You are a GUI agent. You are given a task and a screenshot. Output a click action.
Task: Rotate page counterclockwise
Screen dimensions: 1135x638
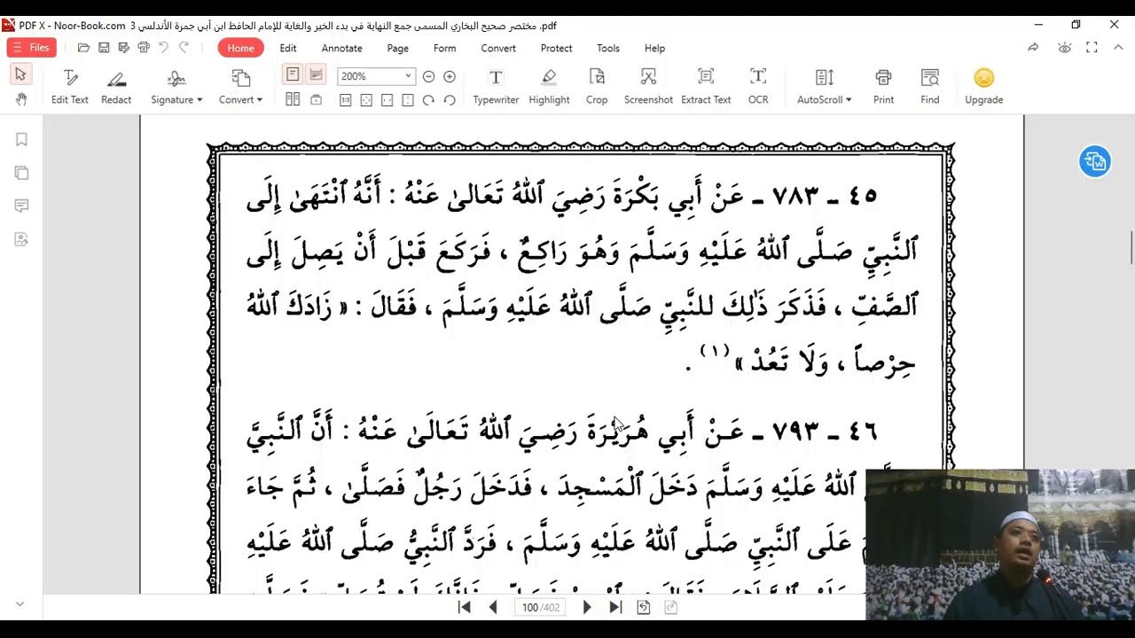pyautogui.click(x=450, y=100)
